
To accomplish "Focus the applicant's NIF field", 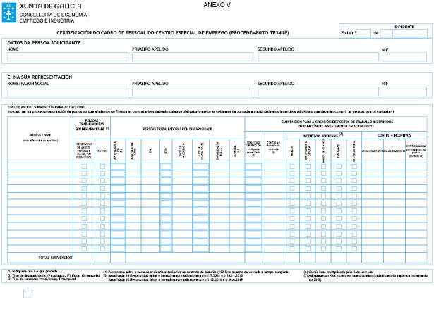I will (404, 58).
